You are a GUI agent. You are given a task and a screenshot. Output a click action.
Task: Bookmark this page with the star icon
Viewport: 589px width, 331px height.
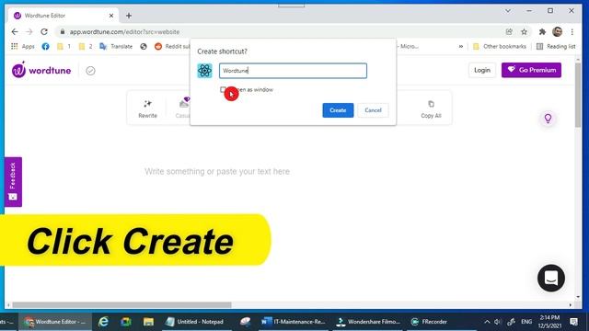tap(524, 32)
